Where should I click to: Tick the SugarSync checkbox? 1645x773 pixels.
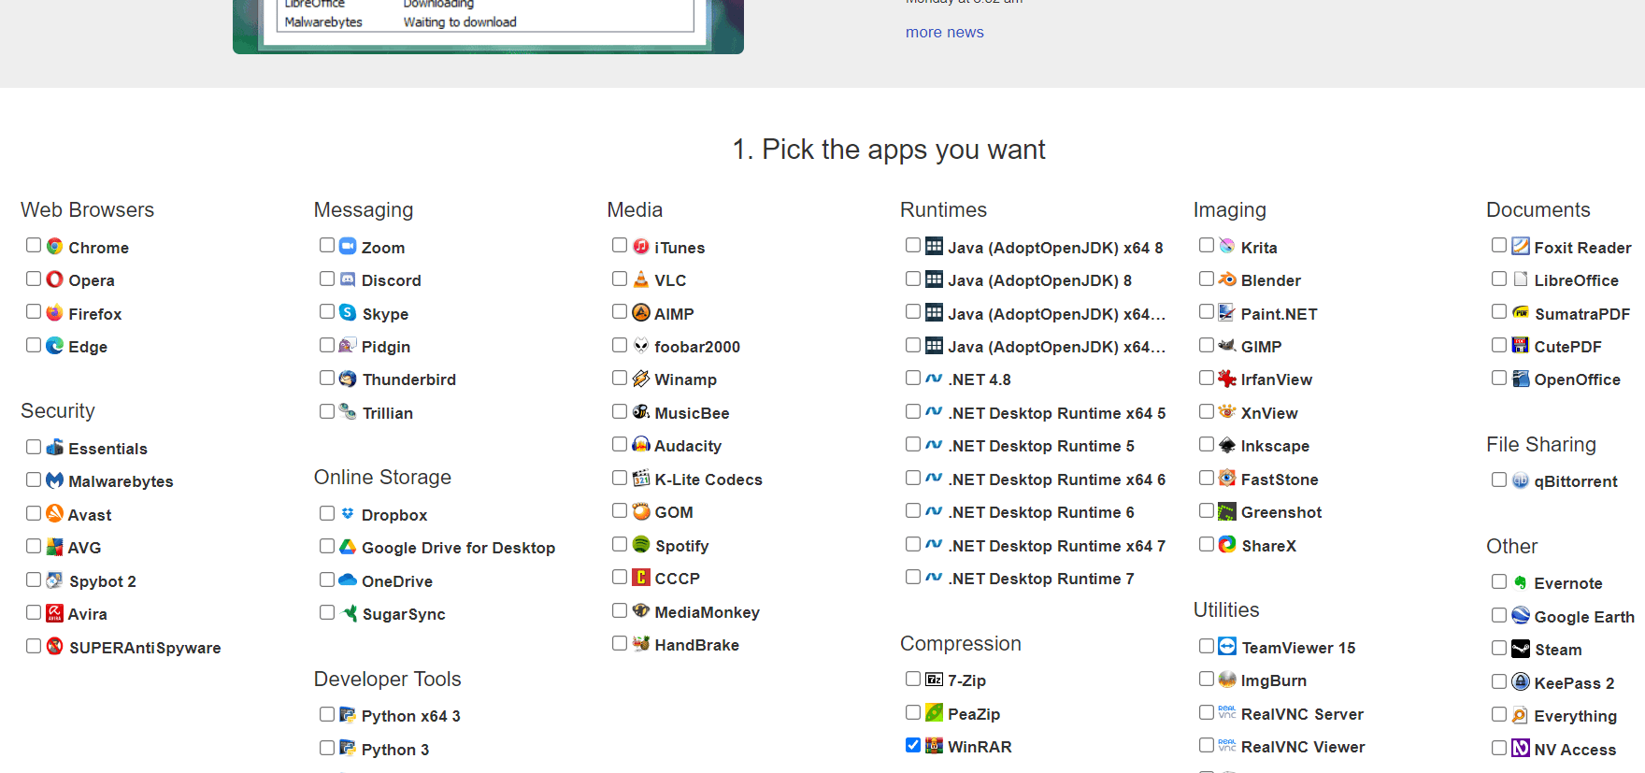click(327, 612)
